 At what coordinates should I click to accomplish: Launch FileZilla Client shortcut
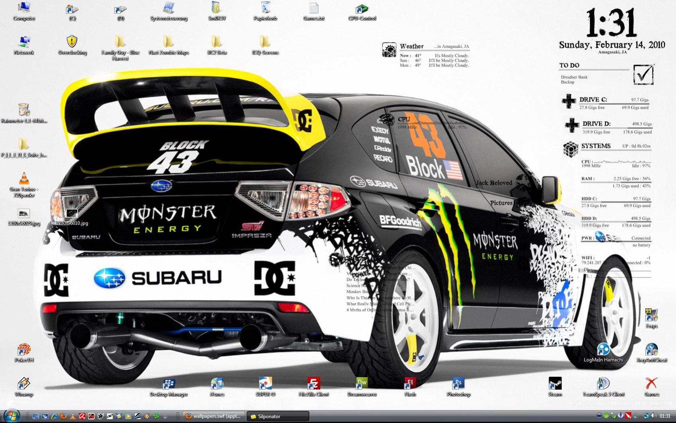coord(314,387)
